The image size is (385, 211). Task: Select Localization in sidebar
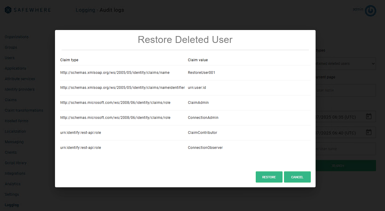point(15,131)
